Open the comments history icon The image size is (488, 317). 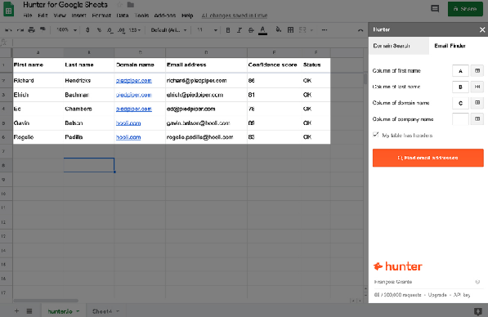[x=435, y=9]
